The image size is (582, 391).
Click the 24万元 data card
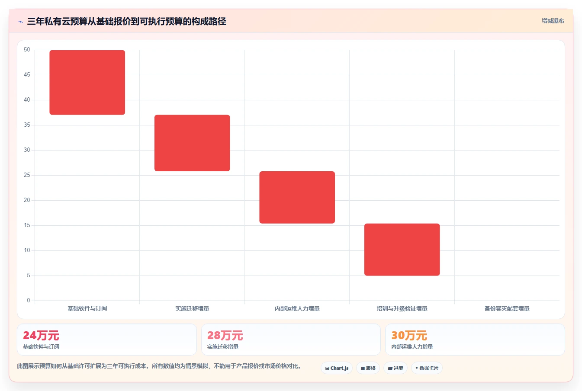pyautogui.click(x=107, y=340)
